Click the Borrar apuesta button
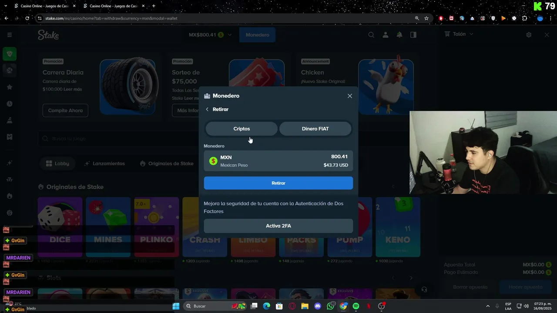The height and width of the screenshot is (313, 557). click(470, 287)
